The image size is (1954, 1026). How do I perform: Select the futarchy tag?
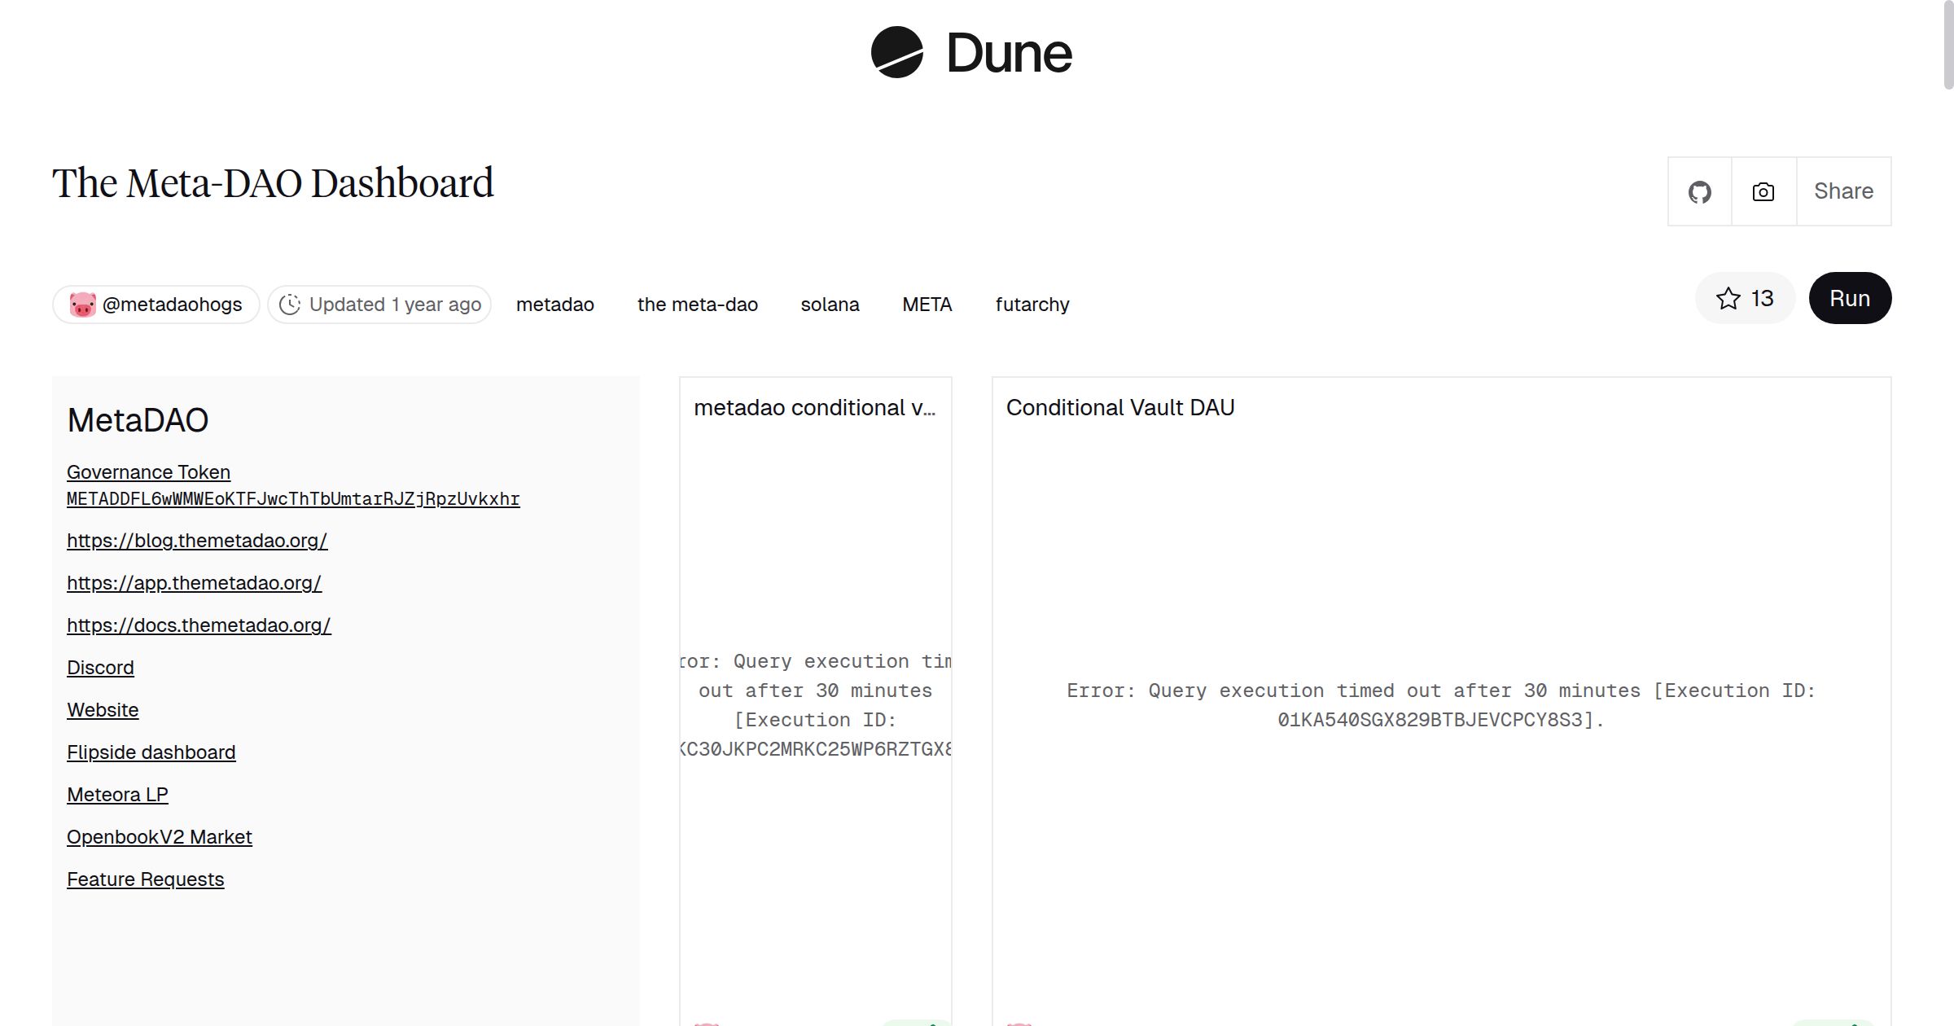tap(1032, 304)
